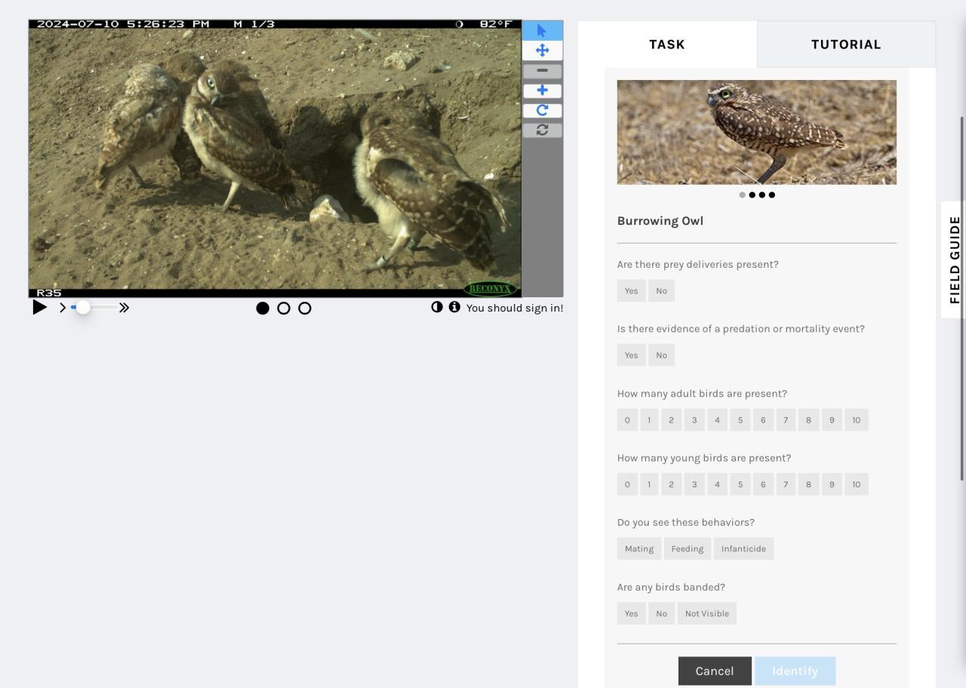Select the pointer annotate tool
The width and height of the screenshot is (966, 688).
click(x=542, y=31)
